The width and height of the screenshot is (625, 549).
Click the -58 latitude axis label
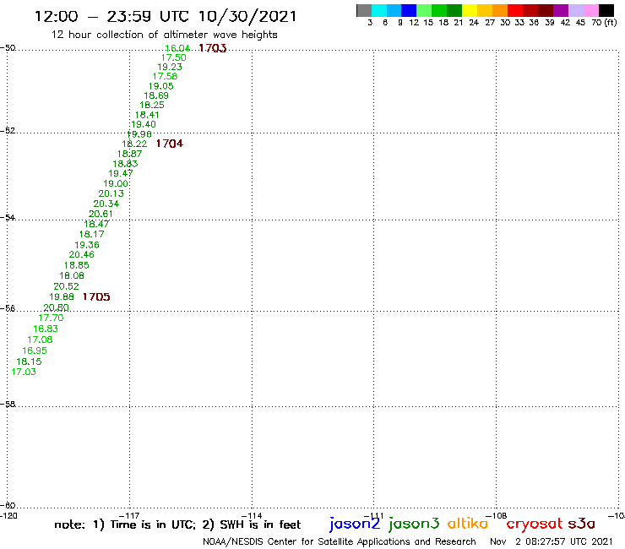pyautogui.click(x=8, y=405)
